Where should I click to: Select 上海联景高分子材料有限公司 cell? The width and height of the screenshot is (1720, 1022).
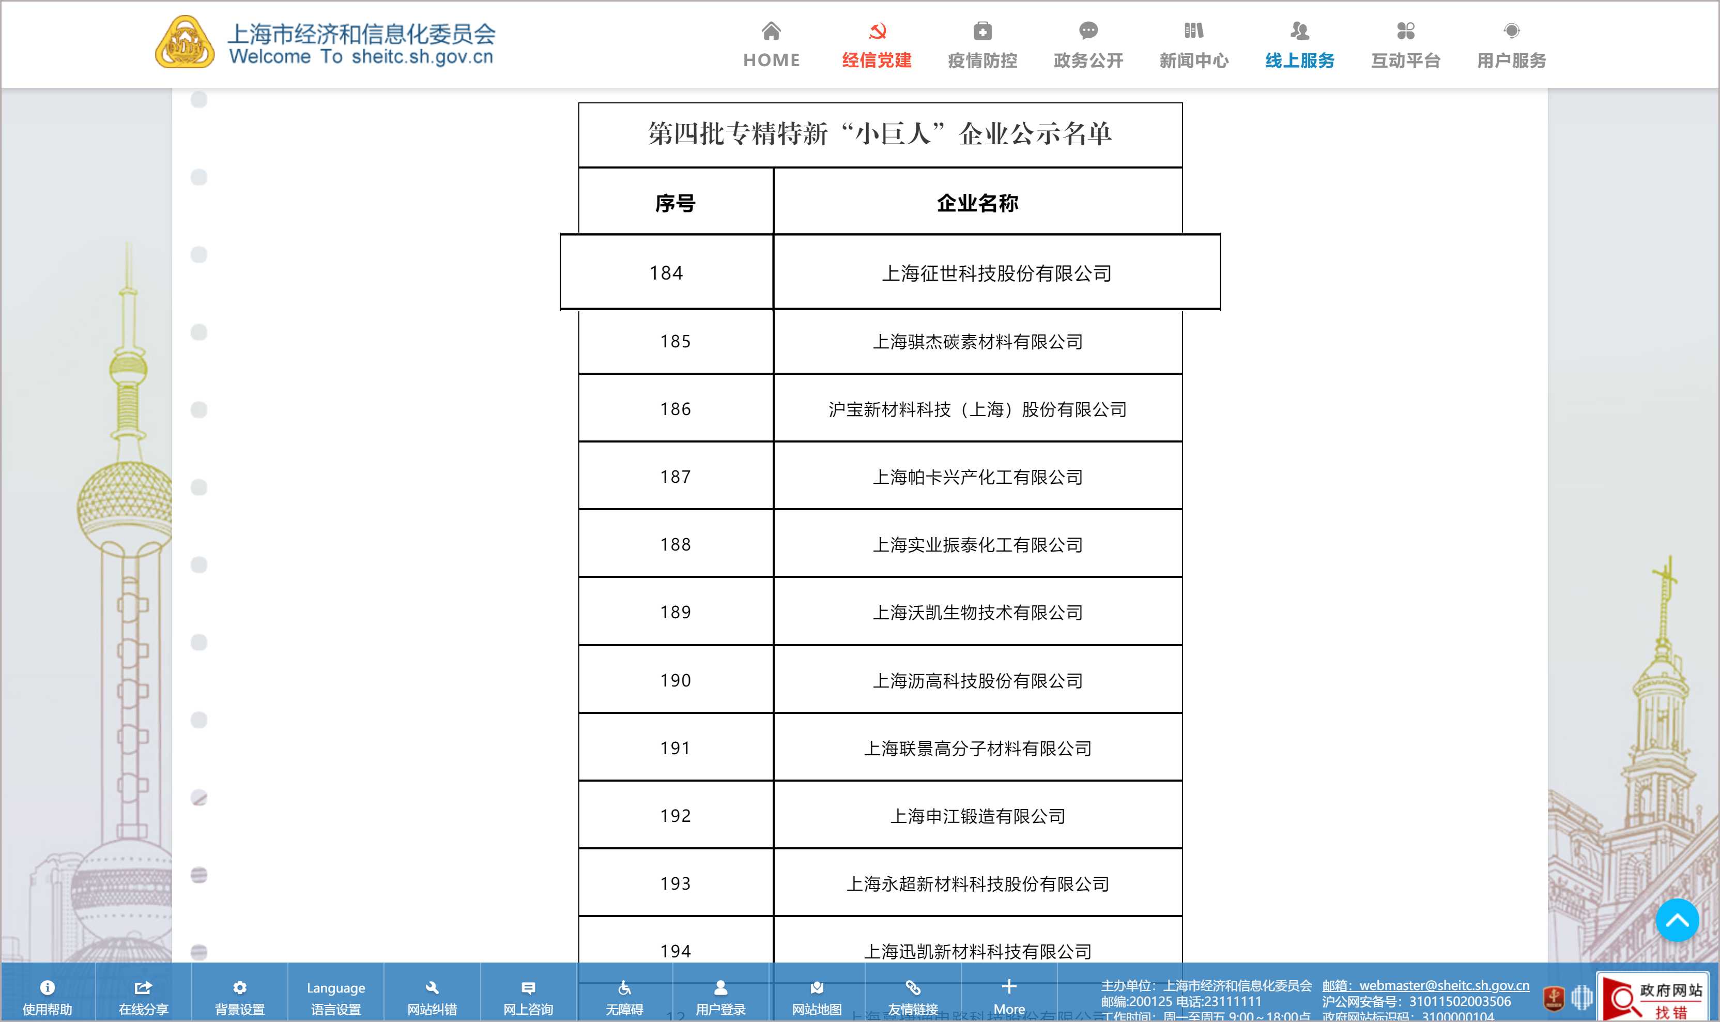click(978, 748)
